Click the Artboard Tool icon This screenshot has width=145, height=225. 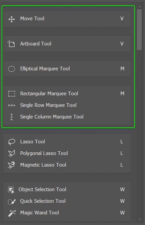(11, 43)
